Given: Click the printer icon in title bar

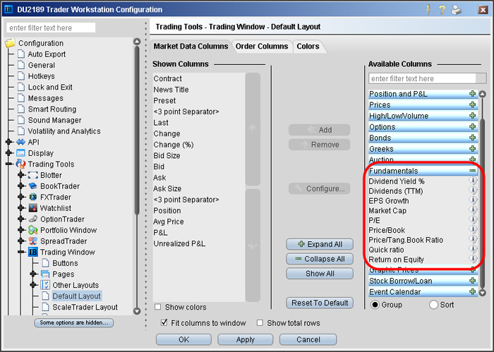Looking at the screenshot, I should 456,10.
